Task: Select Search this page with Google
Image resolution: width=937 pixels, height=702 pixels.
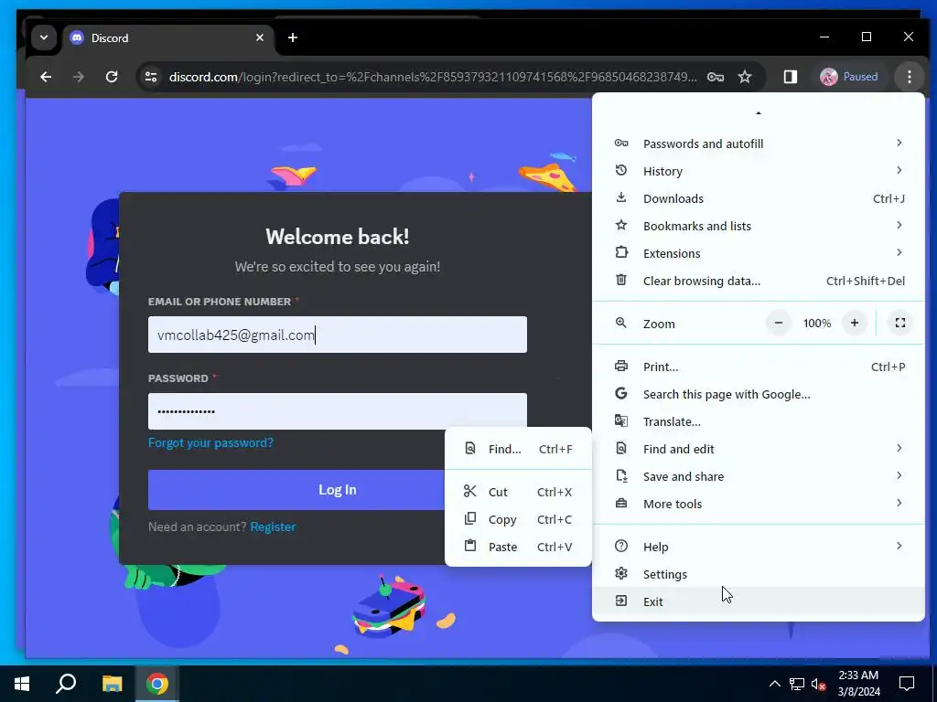Action: (759, 394)
